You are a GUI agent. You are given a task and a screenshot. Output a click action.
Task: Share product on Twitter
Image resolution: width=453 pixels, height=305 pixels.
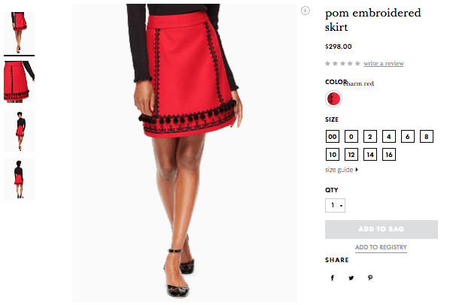click(351, 278)
